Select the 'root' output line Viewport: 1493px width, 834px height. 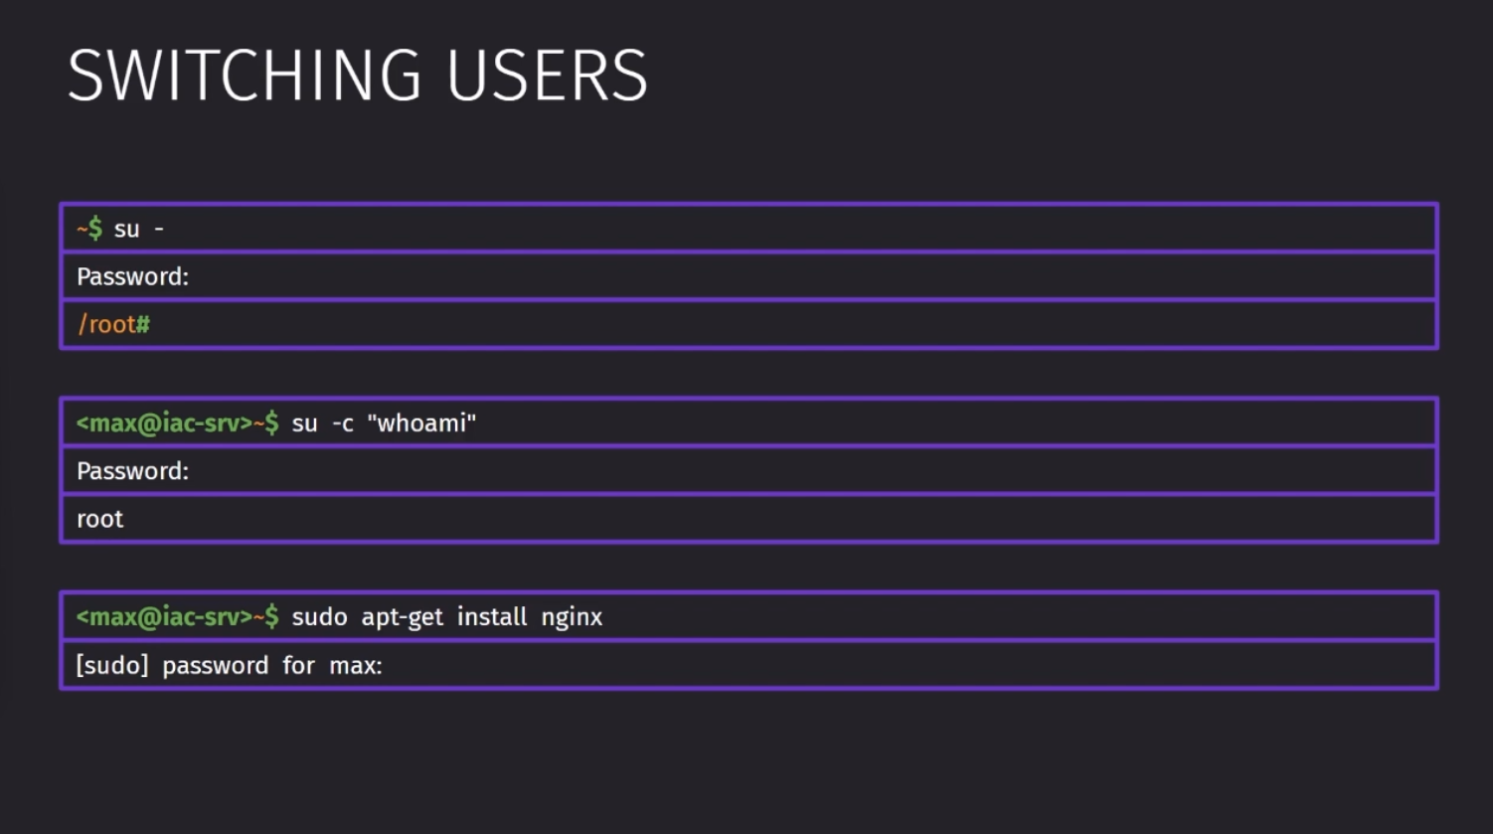pyautogui.click(x=748, y=519)
